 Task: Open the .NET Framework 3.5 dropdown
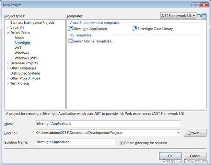click(178, 15)
